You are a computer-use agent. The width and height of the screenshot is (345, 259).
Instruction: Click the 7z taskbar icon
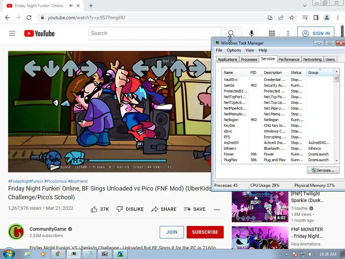pyautogui.click(x=105, y=254)
